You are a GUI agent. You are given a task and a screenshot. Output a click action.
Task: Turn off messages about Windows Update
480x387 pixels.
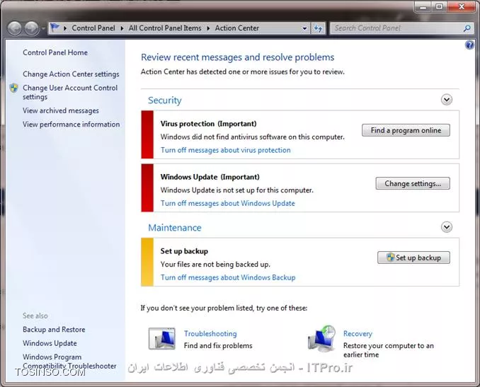coord(228,204)
